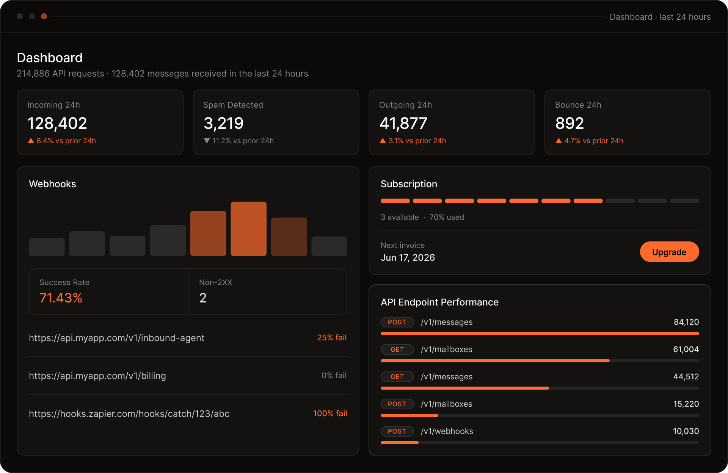Click the POST badge for /v1/webhooks

pyautogui.click(x=397, y=431)
